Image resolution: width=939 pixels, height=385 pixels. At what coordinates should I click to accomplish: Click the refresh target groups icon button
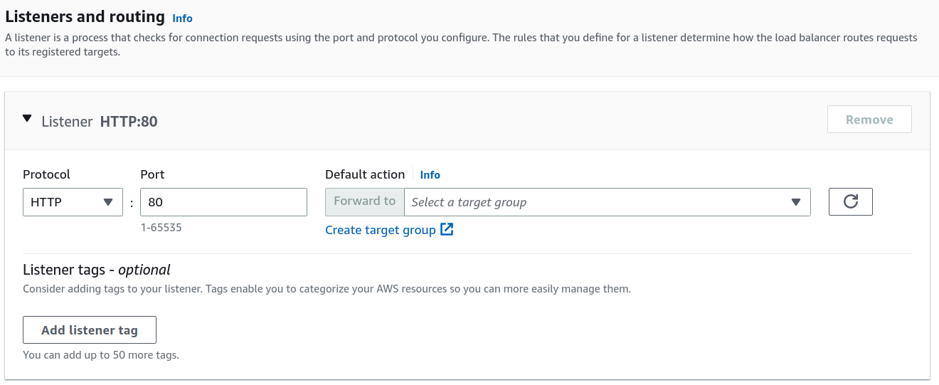[850, 202]
